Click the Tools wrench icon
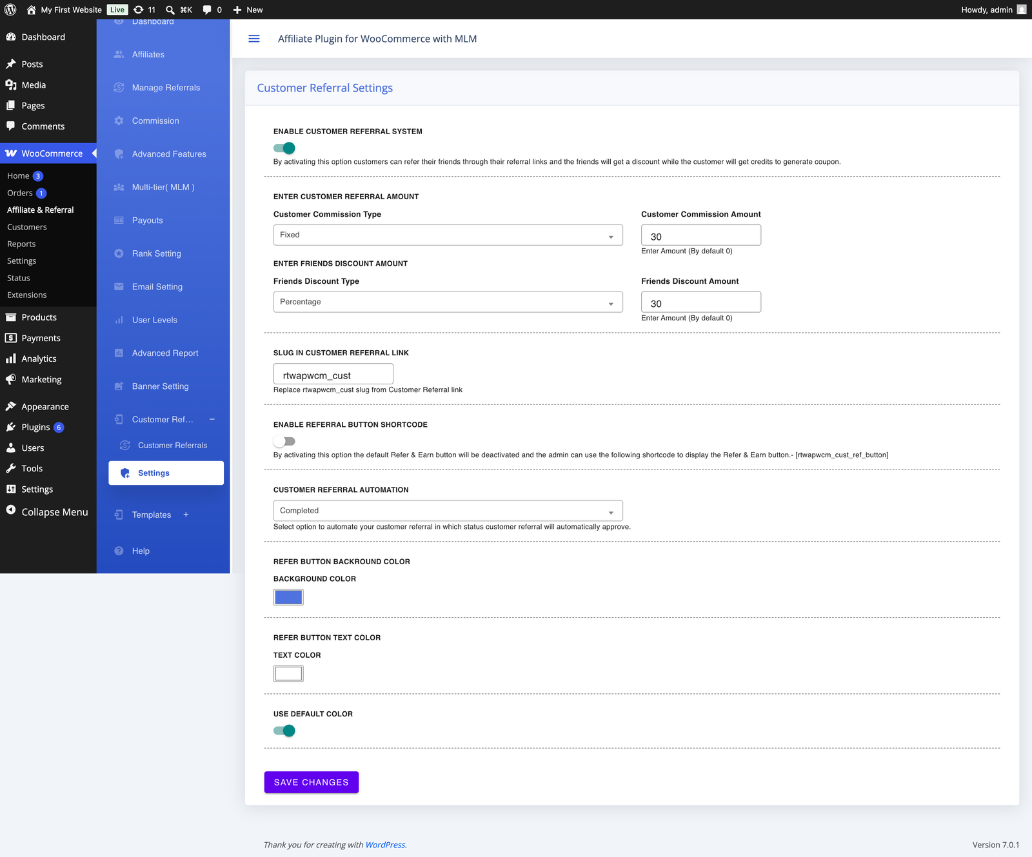The width and height of the screenshot is (1032, 857). point(11,468)
